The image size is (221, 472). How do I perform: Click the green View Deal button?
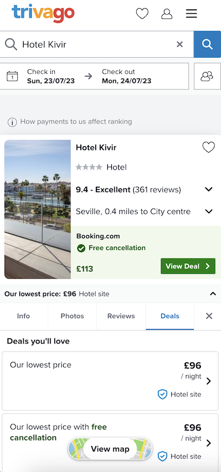[x=188, y=266]
